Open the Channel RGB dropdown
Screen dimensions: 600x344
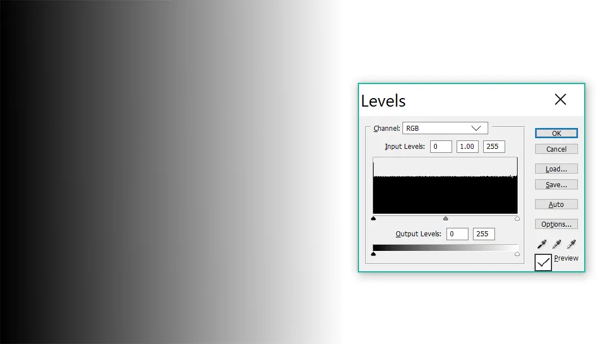[x=445, y=128]
